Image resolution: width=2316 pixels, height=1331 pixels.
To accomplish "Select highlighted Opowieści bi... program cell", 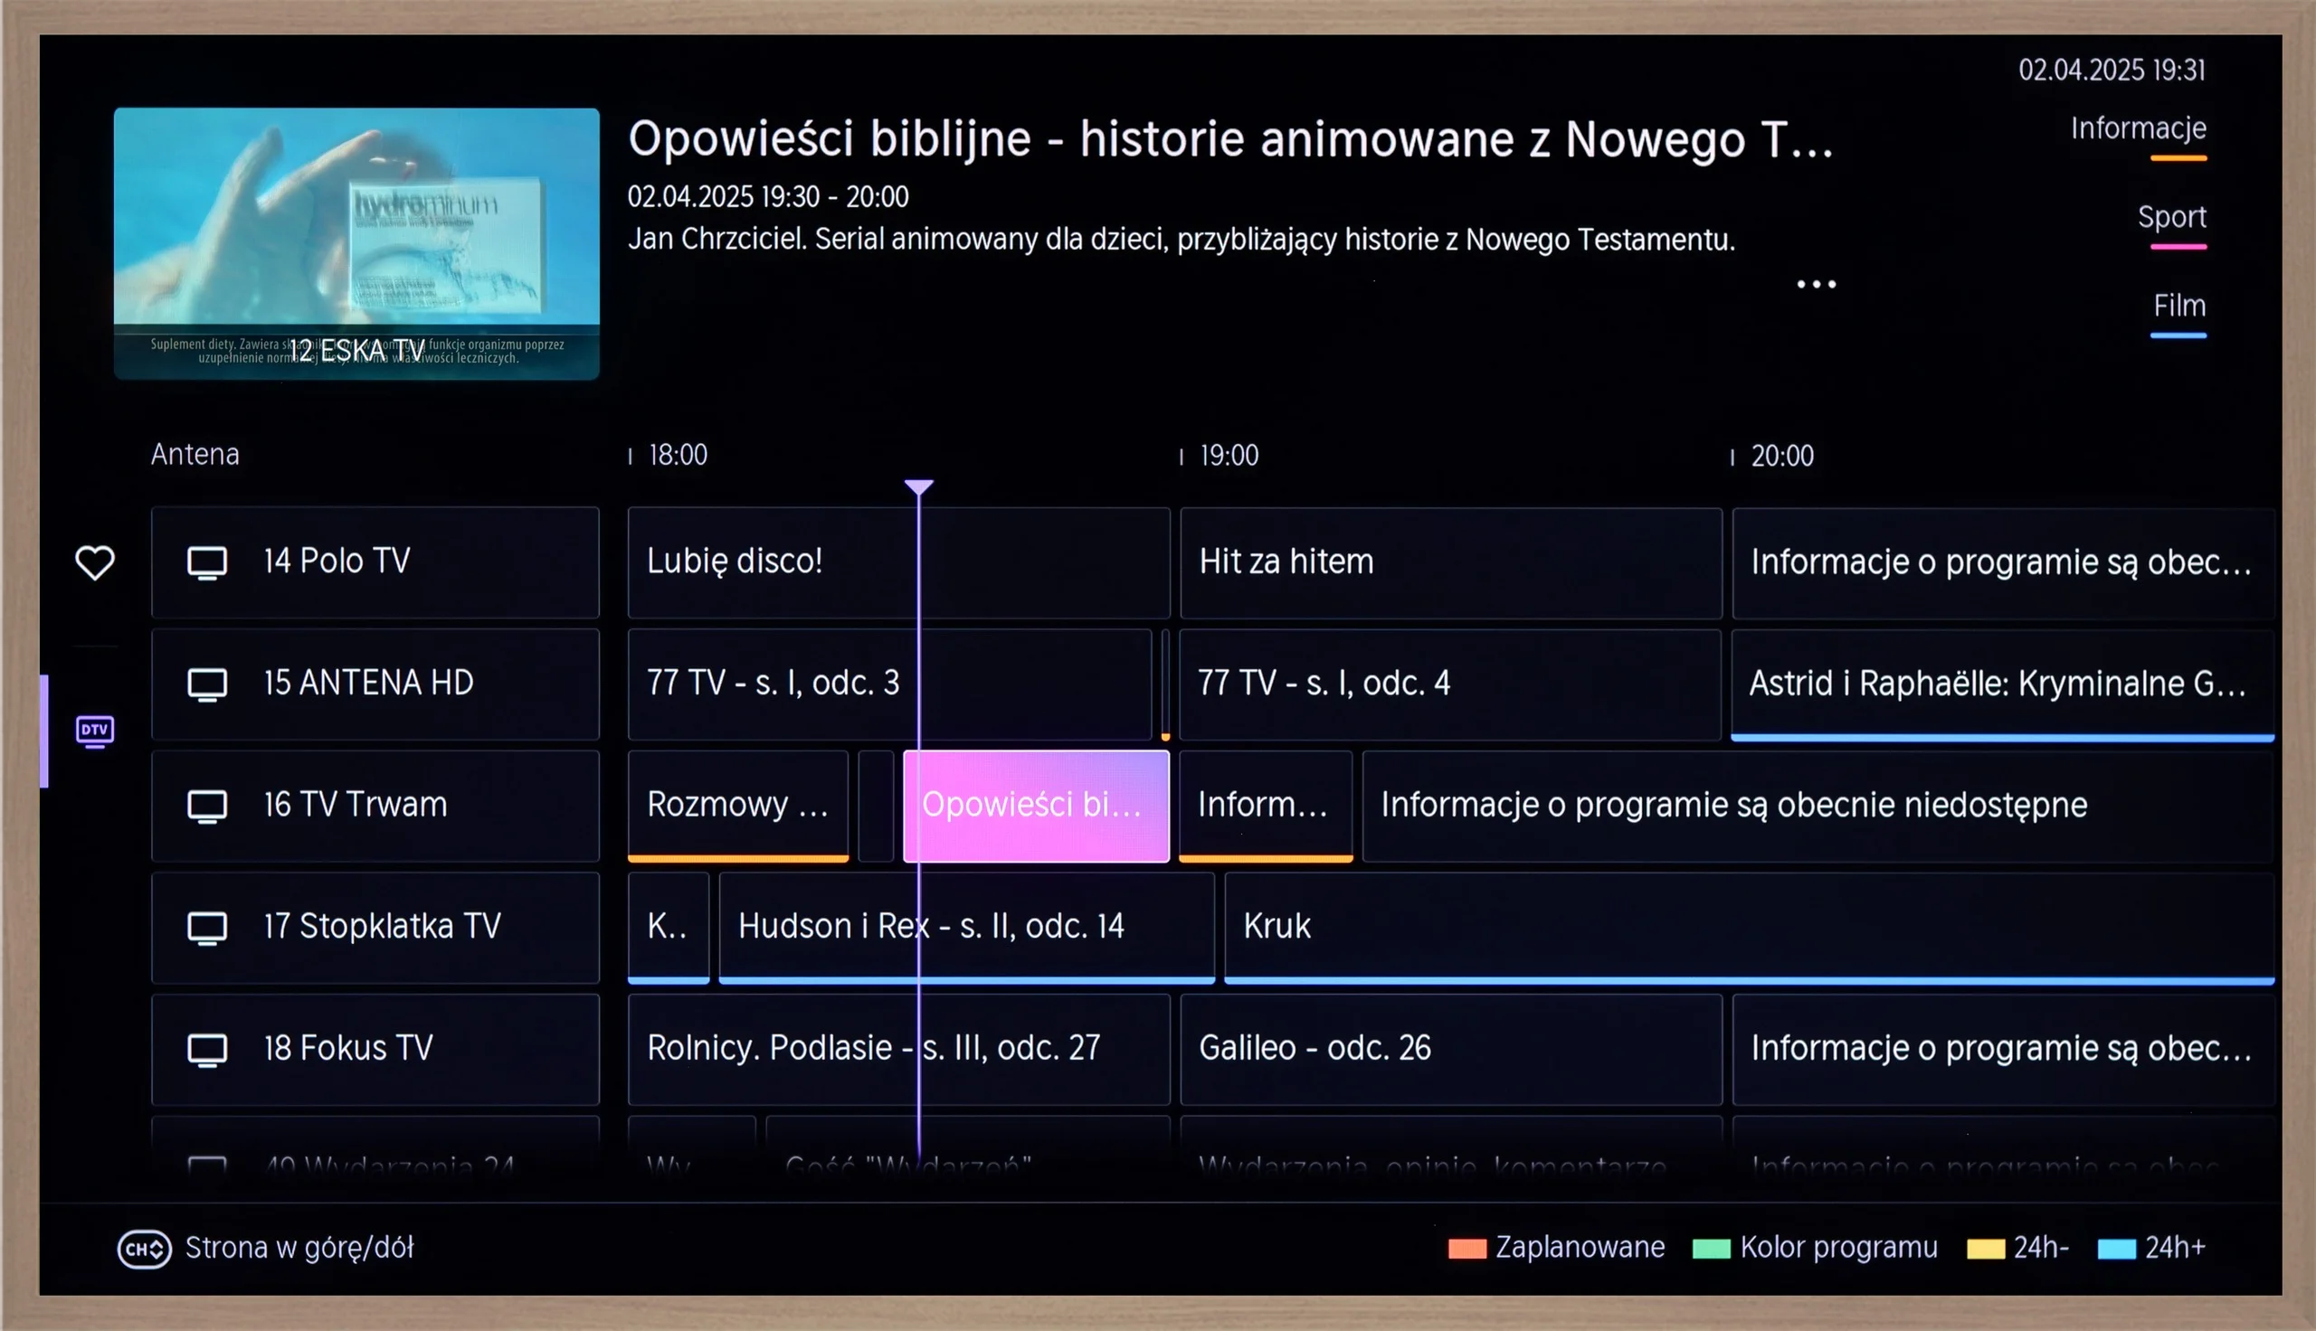I will pyautogui.click(x=1036, y=806).
